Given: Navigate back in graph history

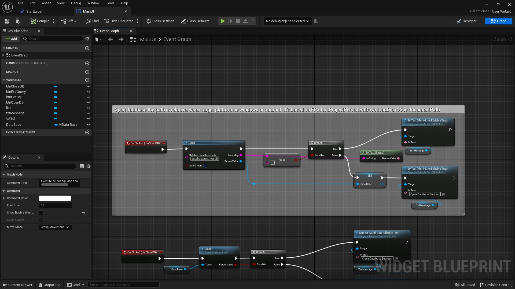Looking at the screenshot, I should (111, 40).
